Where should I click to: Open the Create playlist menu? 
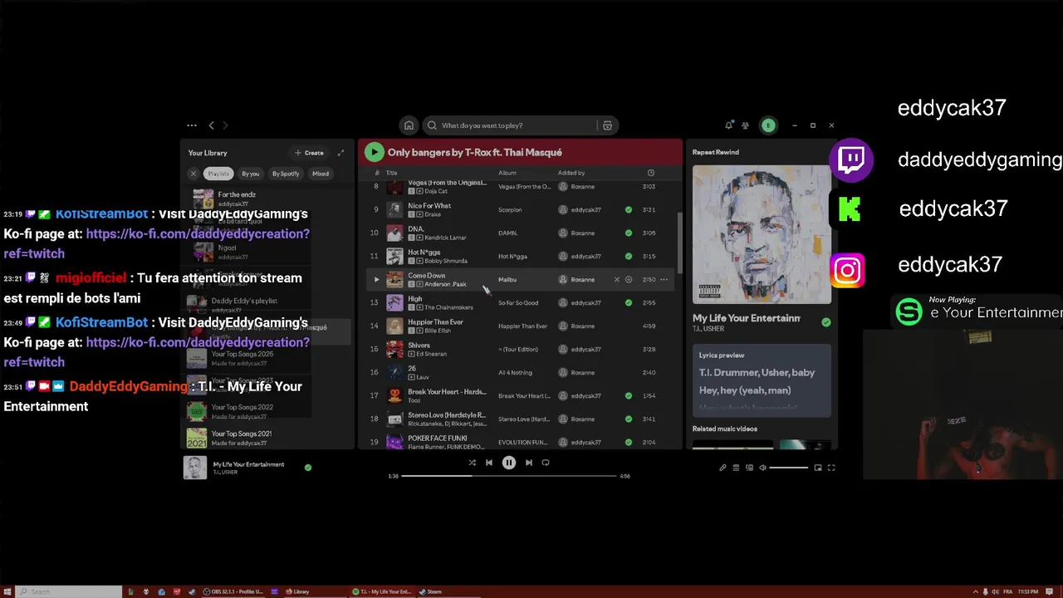coord(309,153)
